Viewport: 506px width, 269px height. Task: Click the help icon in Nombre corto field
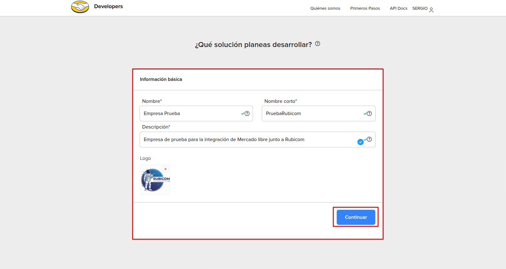(369, 113)
